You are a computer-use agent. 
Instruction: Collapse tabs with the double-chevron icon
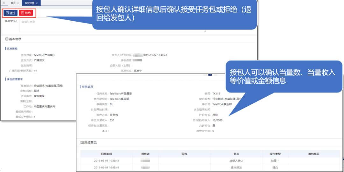(4, 3)
